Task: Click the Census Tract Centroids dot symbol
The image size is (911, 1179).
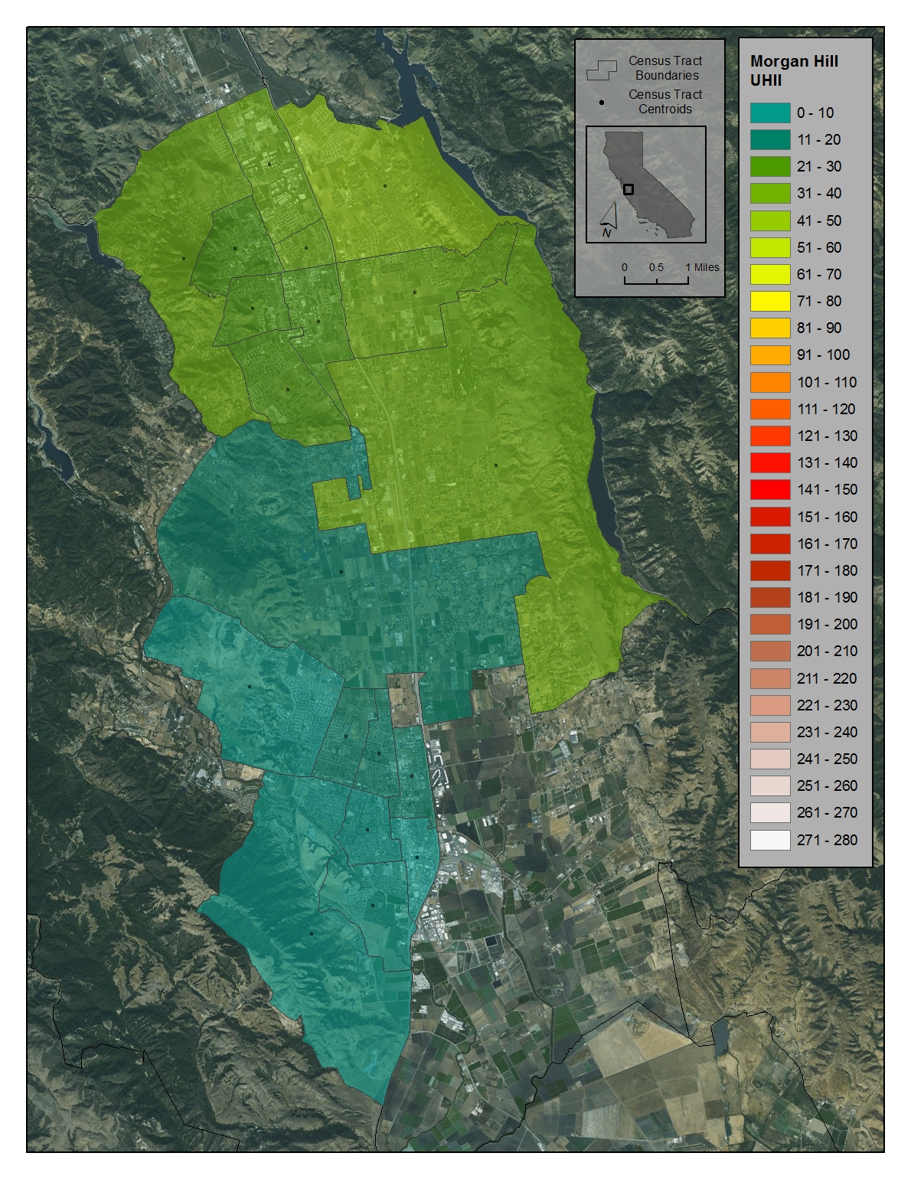Action: coord(602,102)
